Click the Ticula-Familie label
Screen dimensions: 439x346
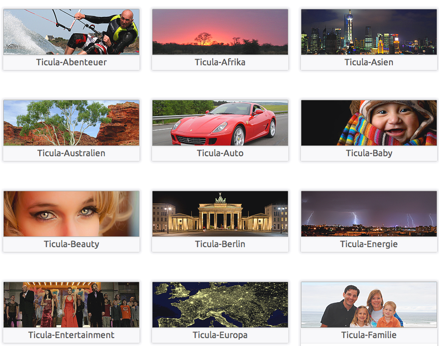(x=369, y=335)
